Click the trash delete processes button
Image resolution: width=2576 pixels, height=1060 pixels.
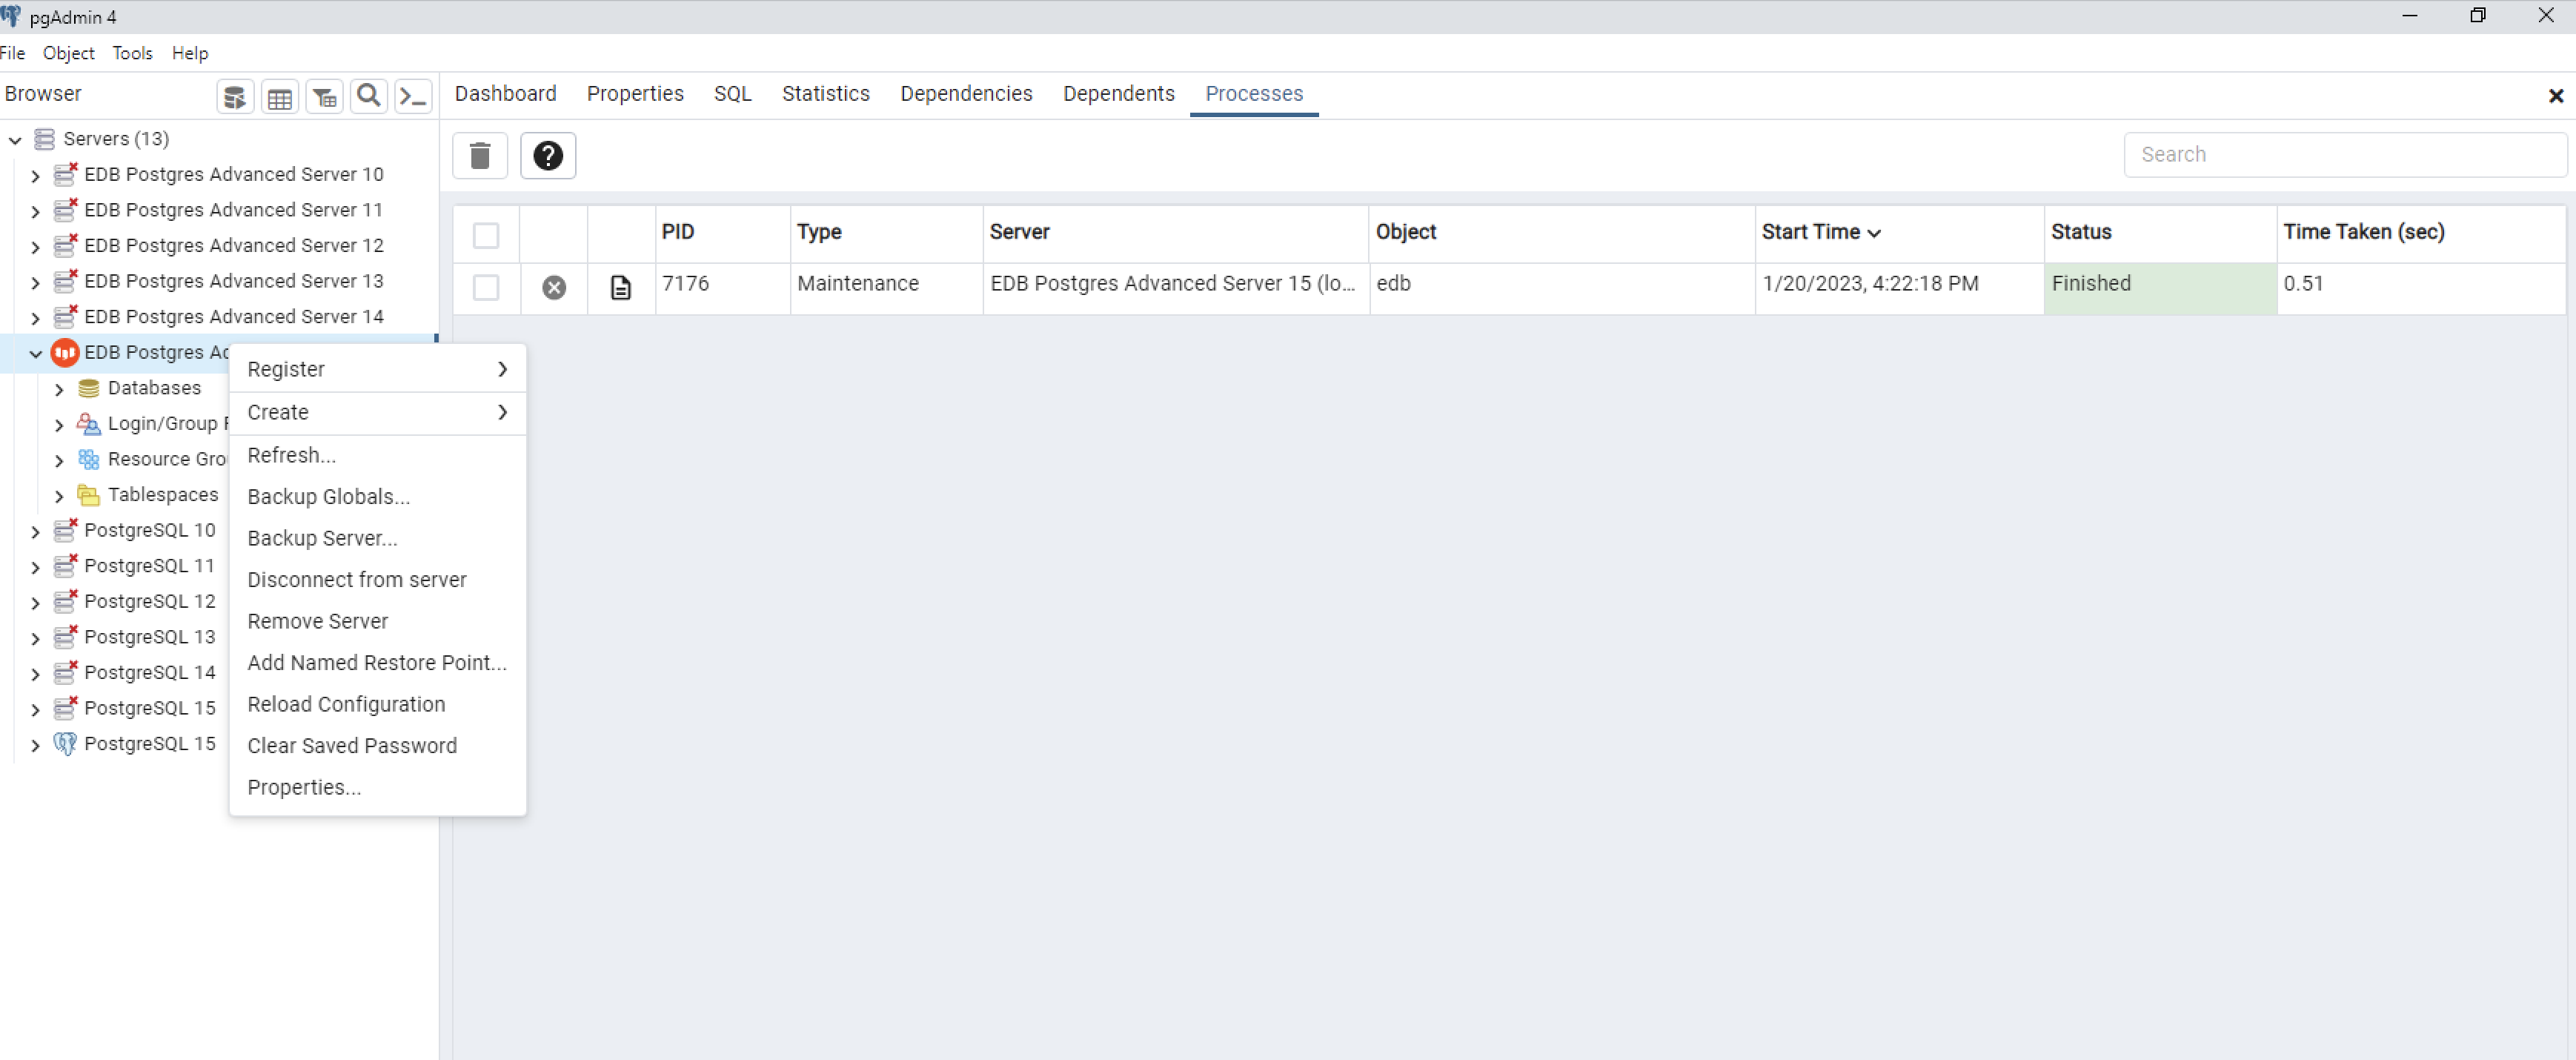tap(480, 156)
